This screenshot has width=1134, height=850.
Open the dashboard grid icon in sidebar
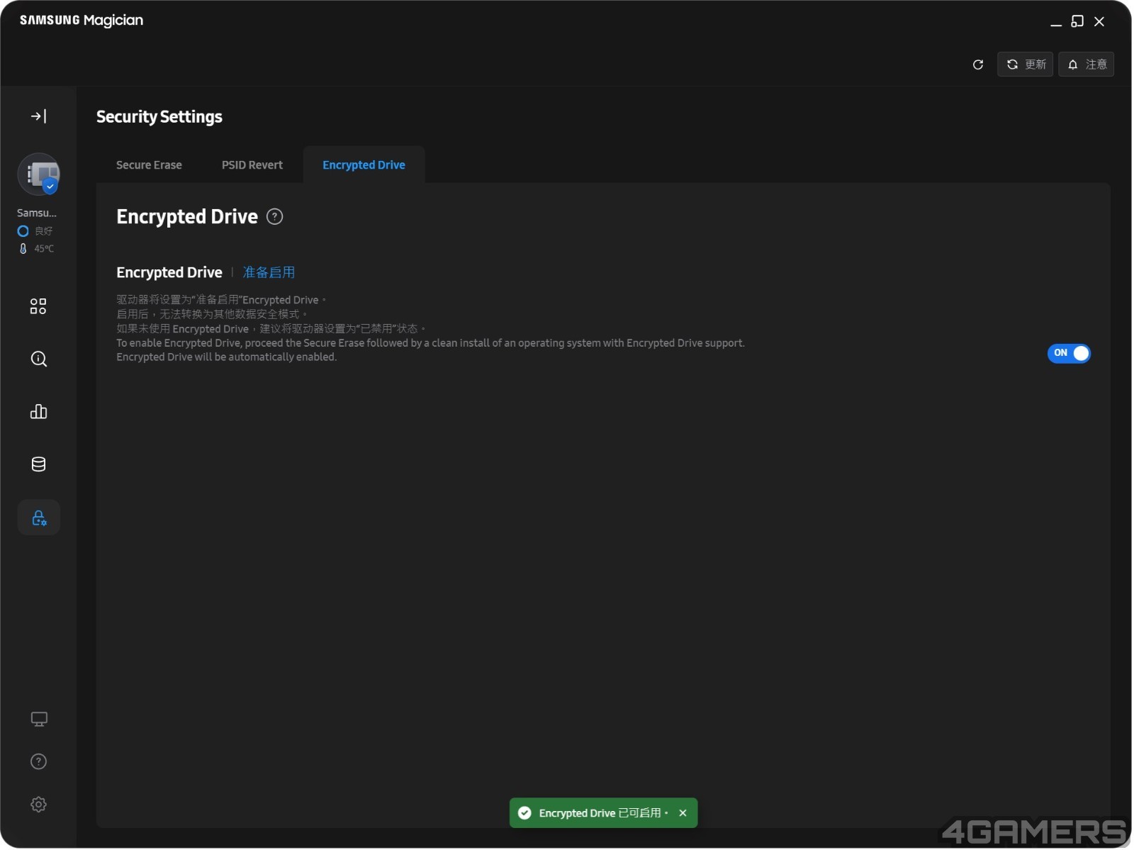point(38,306)
